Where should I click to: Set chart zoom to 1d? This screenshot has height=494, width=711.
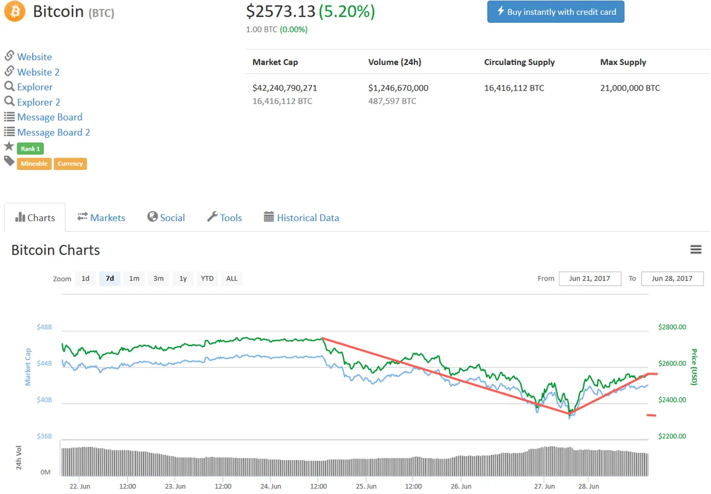(x=86, y=278)
